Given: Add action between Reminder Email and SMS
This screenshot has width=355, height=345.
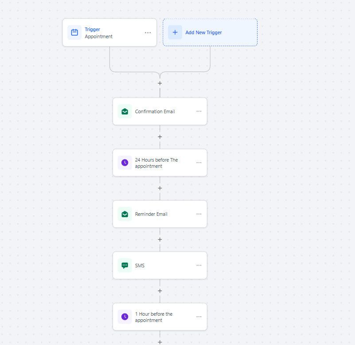Looking at the screenshot, I should pos(160,239).
